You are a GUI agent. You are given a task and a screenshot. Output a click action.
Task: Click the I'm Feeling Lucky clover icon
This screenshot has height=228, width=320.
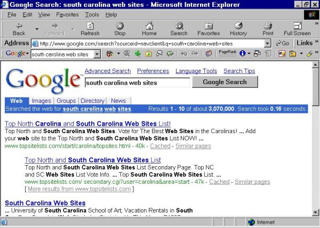click(138, 54)
